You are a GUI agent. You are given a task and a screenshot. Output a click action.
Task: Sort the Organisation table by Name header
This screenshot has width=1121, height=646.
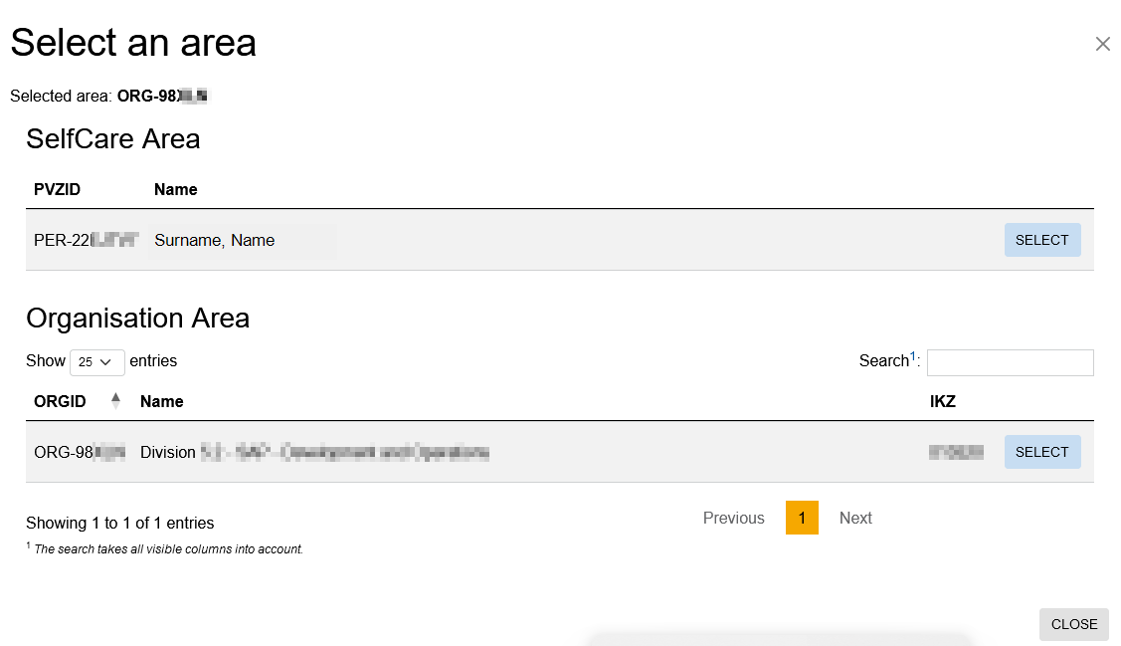tap(162, 401)
